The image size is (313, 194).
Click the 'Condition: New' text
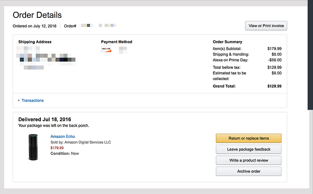click(x=65, y=154)
